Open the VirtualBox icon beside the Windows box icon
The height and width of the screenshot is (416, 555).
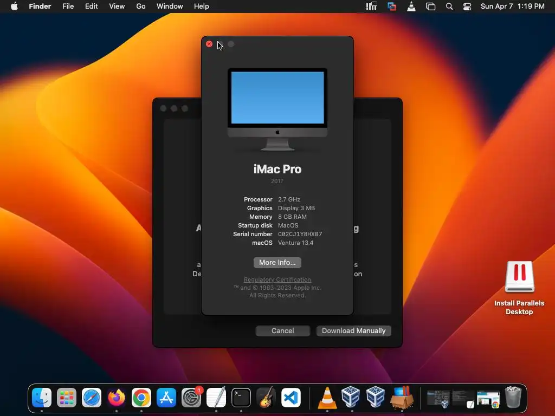click(x=376, y=397)
